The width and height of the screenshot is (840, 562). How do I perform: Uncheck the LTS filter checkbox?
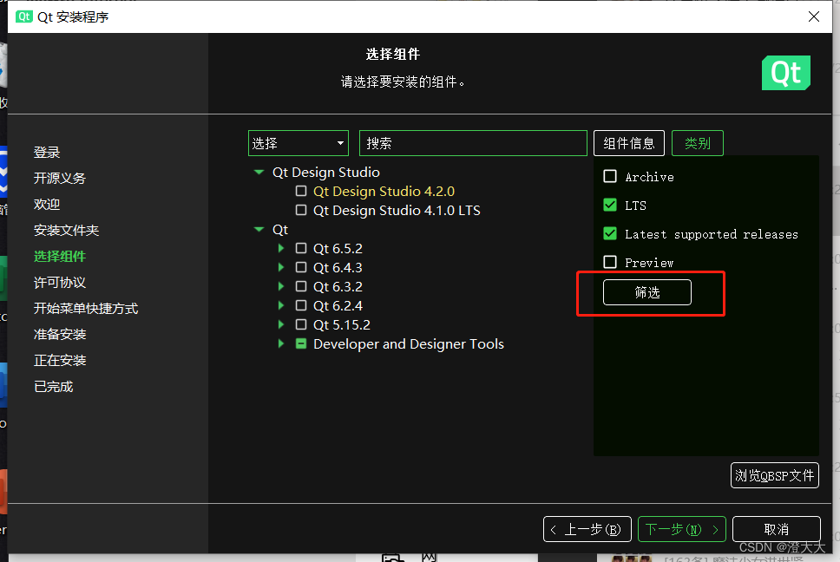coord(610,205)
